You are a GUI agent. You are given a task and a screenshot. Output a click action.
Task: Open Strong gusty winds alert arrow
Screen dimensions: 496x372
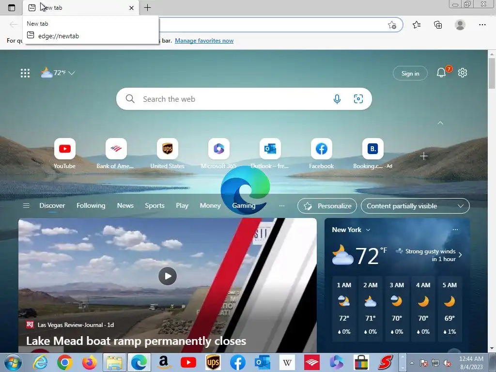point(460,255)
